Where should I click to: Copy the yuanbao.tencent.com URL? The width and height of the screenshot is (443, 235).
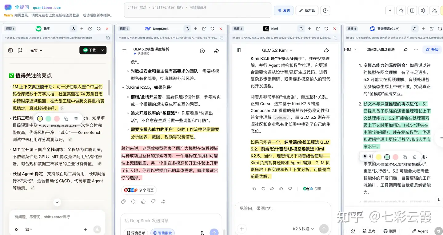[x=108, y=38]
